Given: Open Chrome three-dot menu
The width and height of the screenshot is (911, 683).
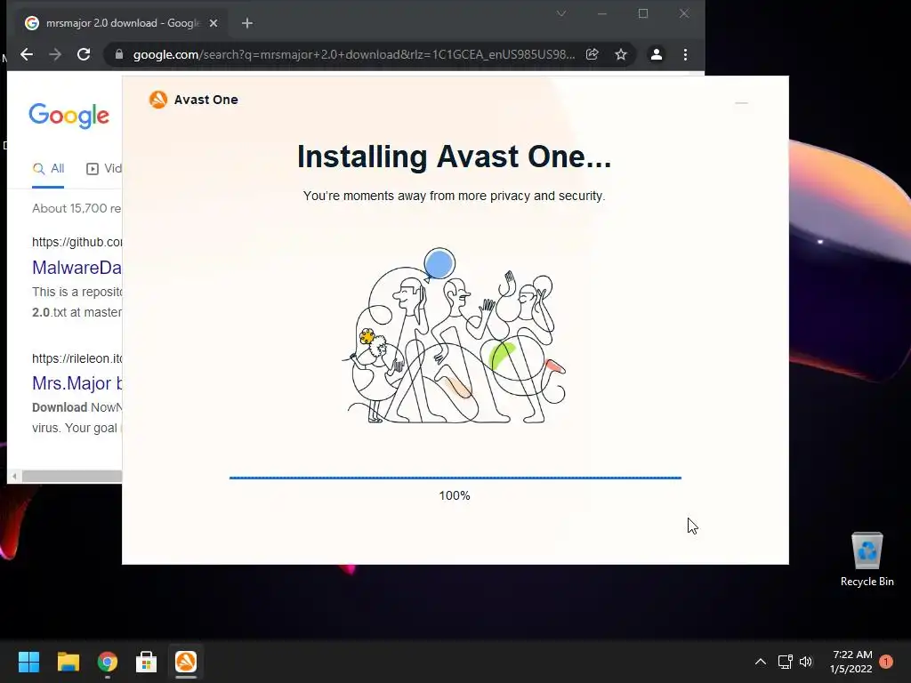Looking at the screenshot, I should coord(686,54).
